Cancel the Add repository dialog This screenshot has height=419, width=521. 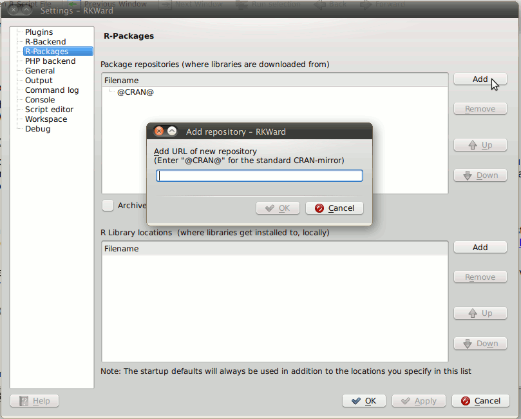coord(334,208)
